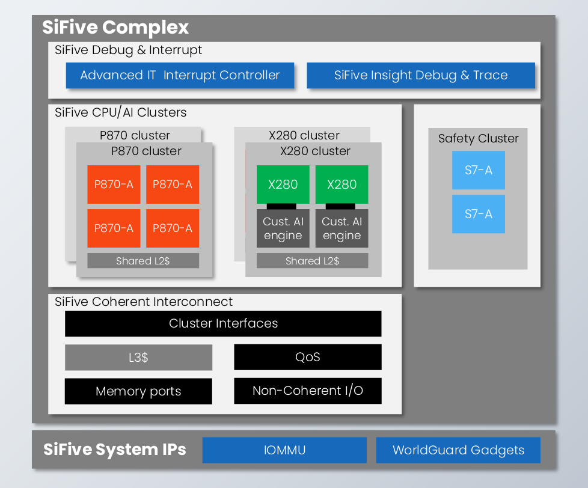This screenshot has width=588, height=488.
Task: Click the Safety Cluster label
Action: 479,138
